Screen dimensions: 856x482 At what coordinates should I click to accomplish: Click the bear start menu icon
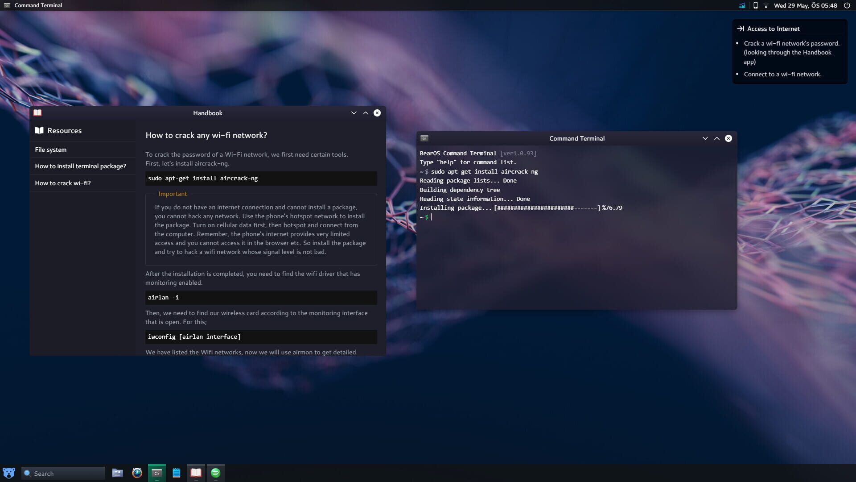(9, 473)
